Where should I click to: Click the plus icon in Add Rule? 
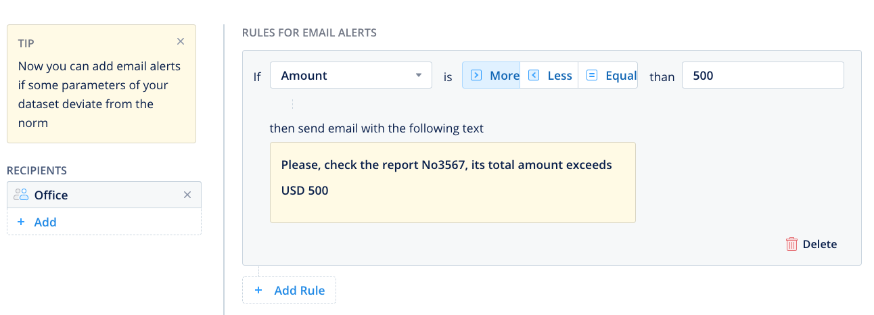coord(258,291)
